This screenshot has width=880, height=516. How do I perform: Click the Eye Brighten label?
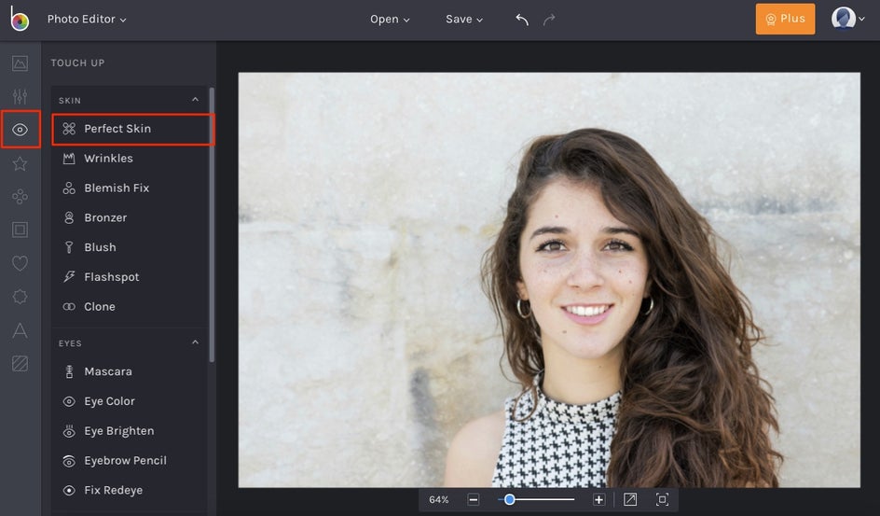point(119,431)
